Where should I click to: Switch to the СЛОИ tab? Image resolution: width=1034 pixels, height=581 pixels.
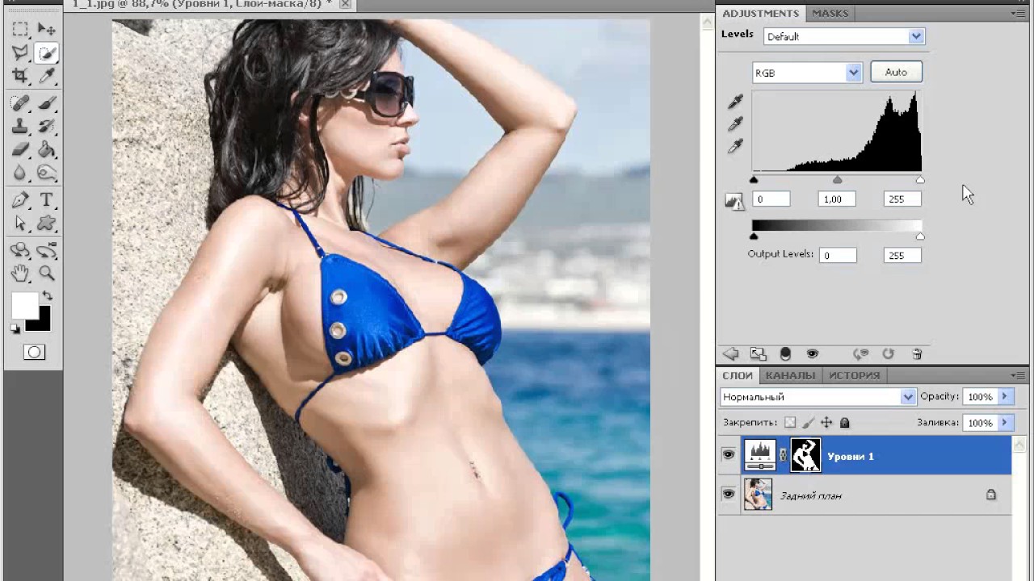click(x=738, y=375)
